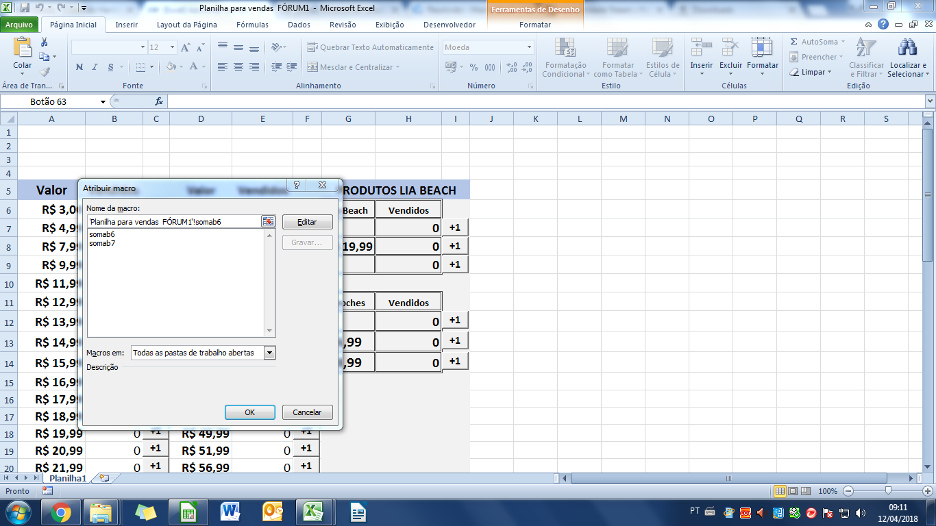The image size is (936, 526).
Task: Open Formatação Condicional menu
Action: [x=566, y=58]
